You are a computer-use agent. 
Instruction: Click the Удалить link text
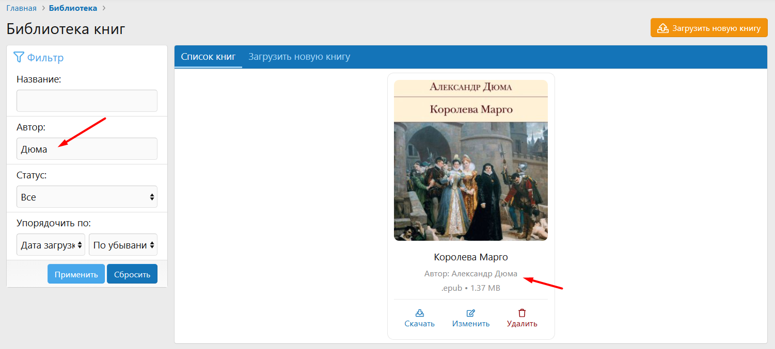pos(522,324)
